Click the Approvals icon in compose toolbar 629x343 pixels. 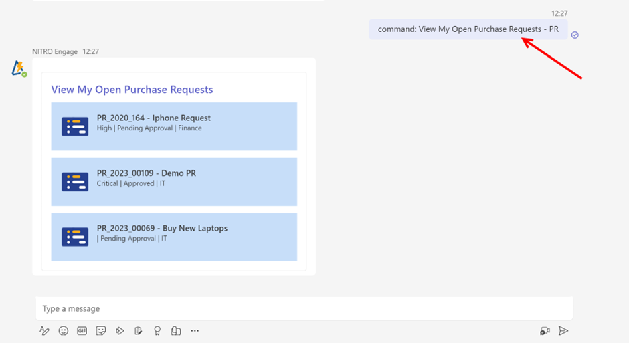(x=176, y=330)
